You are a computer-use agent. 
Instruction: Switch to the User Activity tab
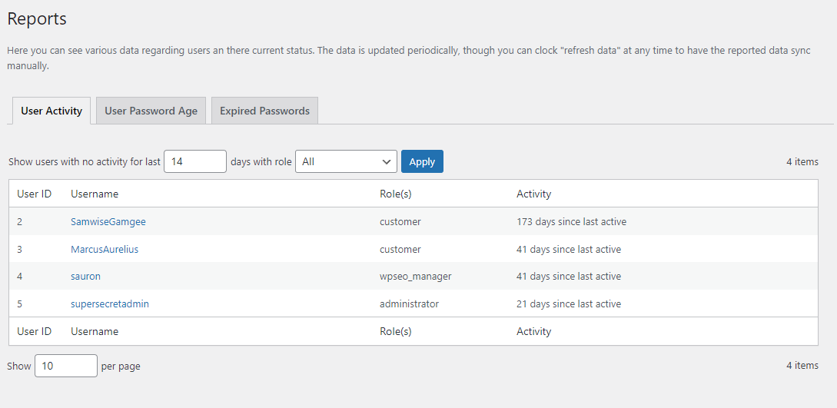[x=51, y=111]
